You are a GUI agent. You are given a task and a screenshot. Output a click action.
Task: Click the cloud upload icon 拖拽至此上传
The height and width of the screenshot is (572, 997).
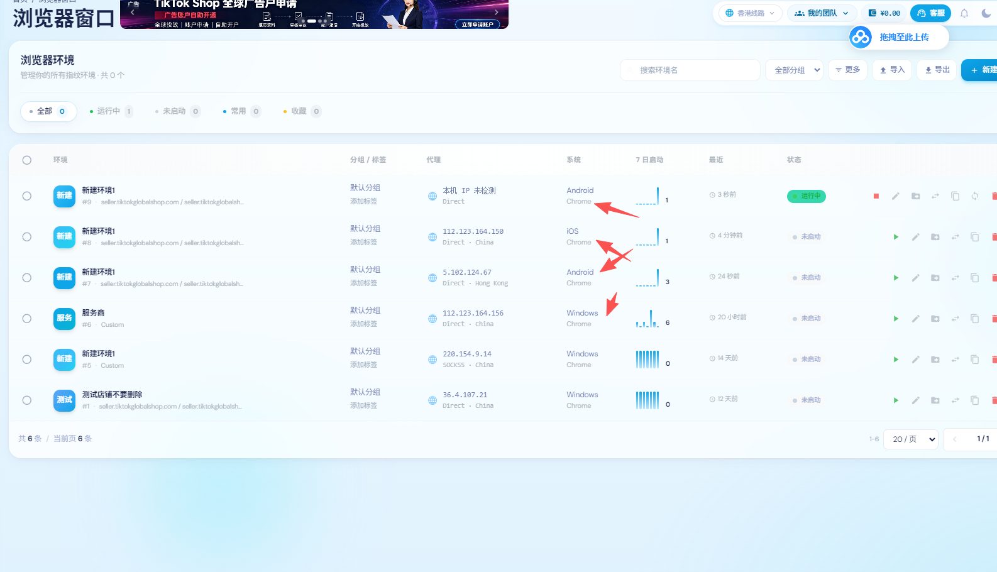[x=861, y=37]
